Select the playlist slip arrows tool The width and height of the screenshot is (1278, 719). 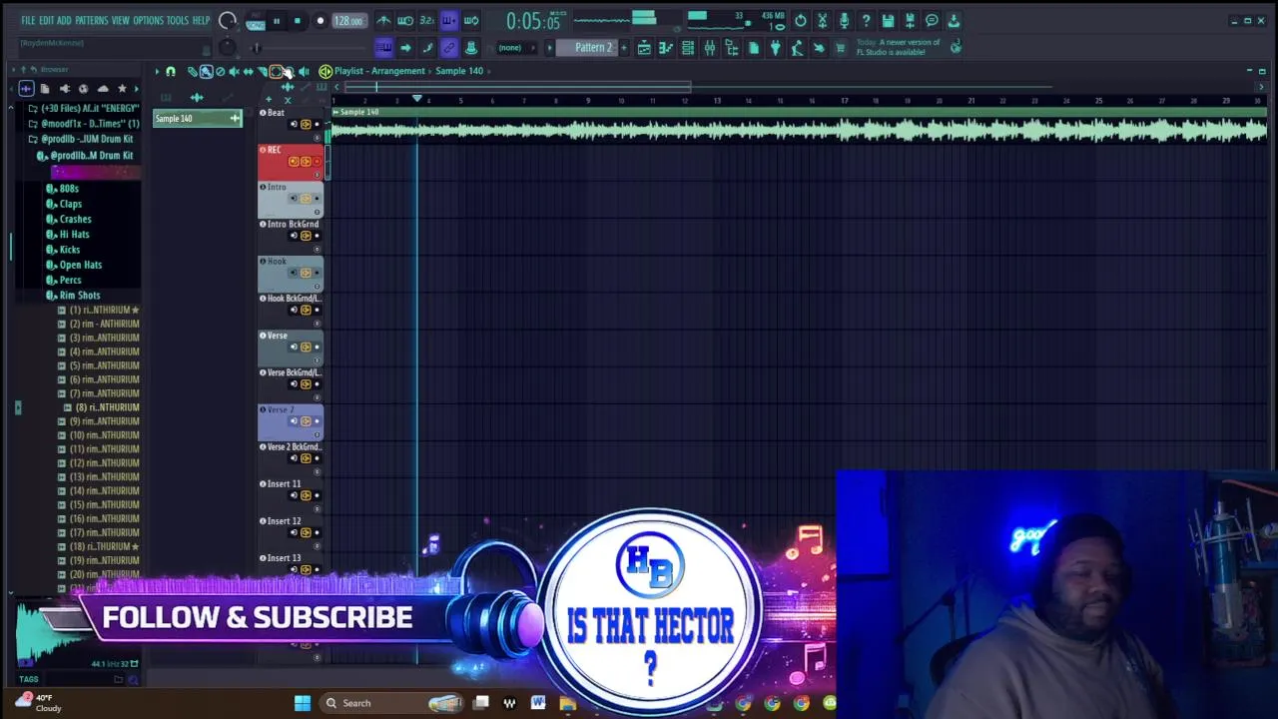(x=248, y=71)
